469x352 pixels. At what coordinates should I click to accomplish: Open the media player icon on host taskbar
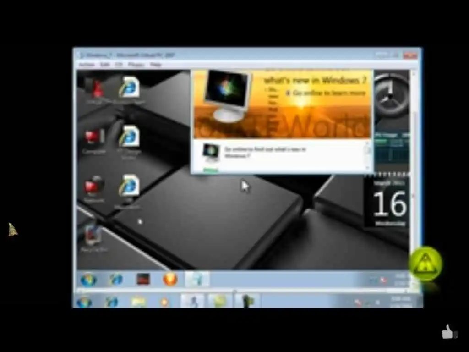click(x=164, y=302)
